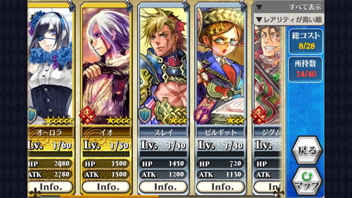Viewport: 352px width, 198px height.
Task: Open the レアリティが高い順 sort dropdown
Action: coord(289,20)
